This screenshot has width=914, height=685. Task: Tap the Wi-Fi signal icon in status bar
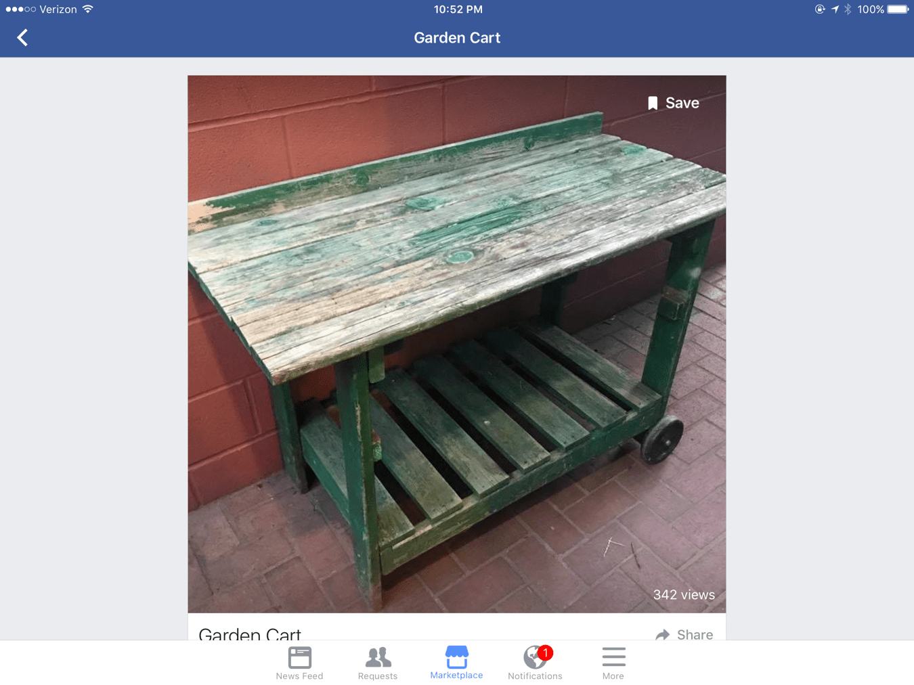pos(88,9)
